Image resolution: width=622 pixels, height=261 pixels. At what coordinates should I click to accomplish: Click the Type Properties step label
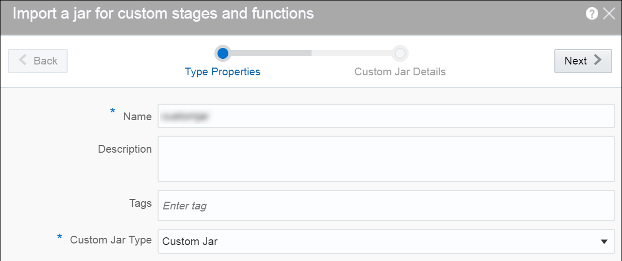[223, 72]
